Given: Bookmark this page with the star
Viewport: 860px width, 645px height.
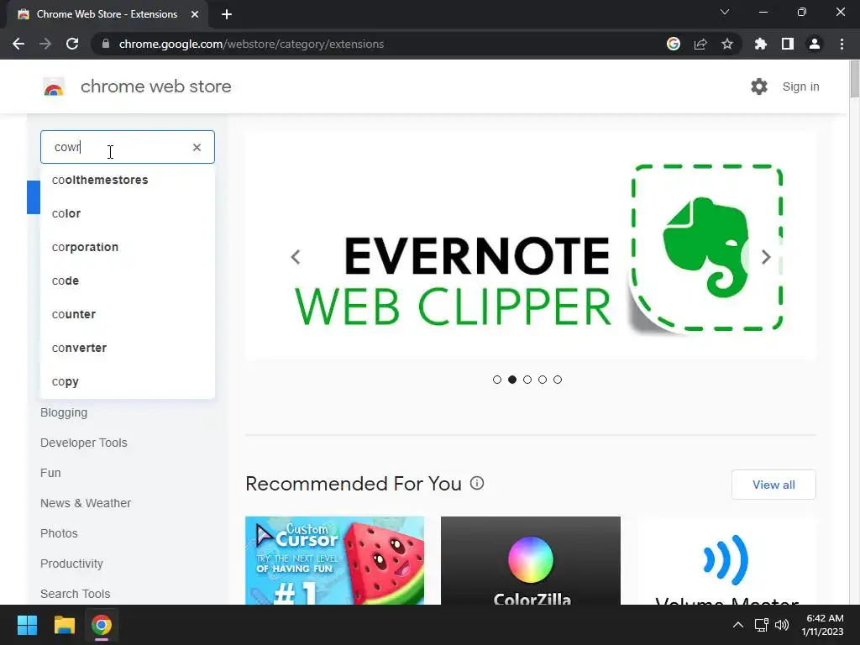Looking at the screenshot, I should coord(727,44).
